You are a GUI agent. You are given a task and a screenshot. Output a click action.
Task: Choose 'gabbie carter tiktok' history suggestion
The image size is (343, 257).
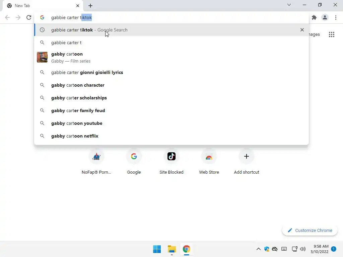click(x=171, y=30)
